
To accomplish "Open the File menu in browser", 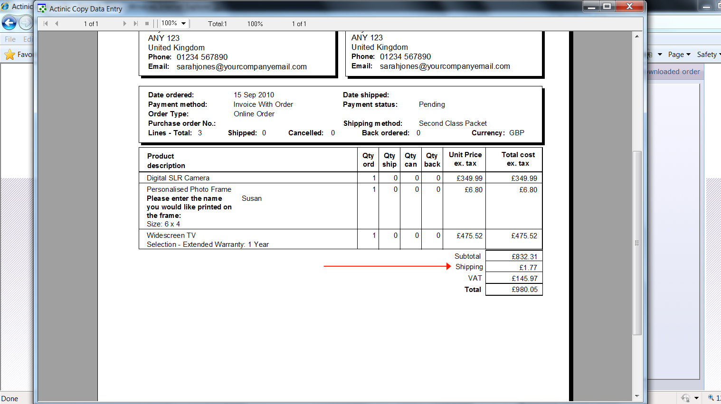I will (10, 39).
